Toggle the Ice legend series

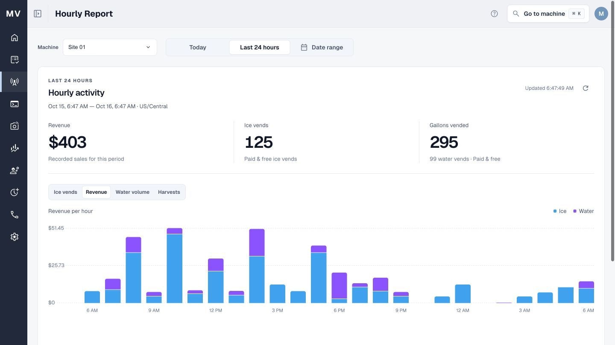coord(560,211)
